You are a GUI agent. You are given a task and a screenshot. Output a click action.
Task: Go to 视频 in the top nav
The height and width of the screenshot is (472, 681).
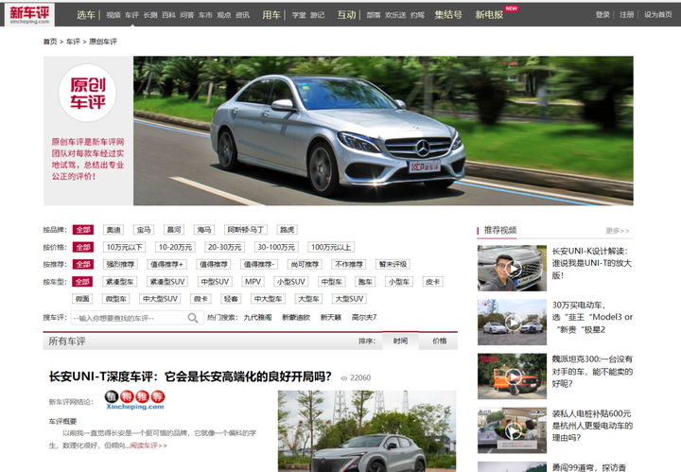[113, 15]
